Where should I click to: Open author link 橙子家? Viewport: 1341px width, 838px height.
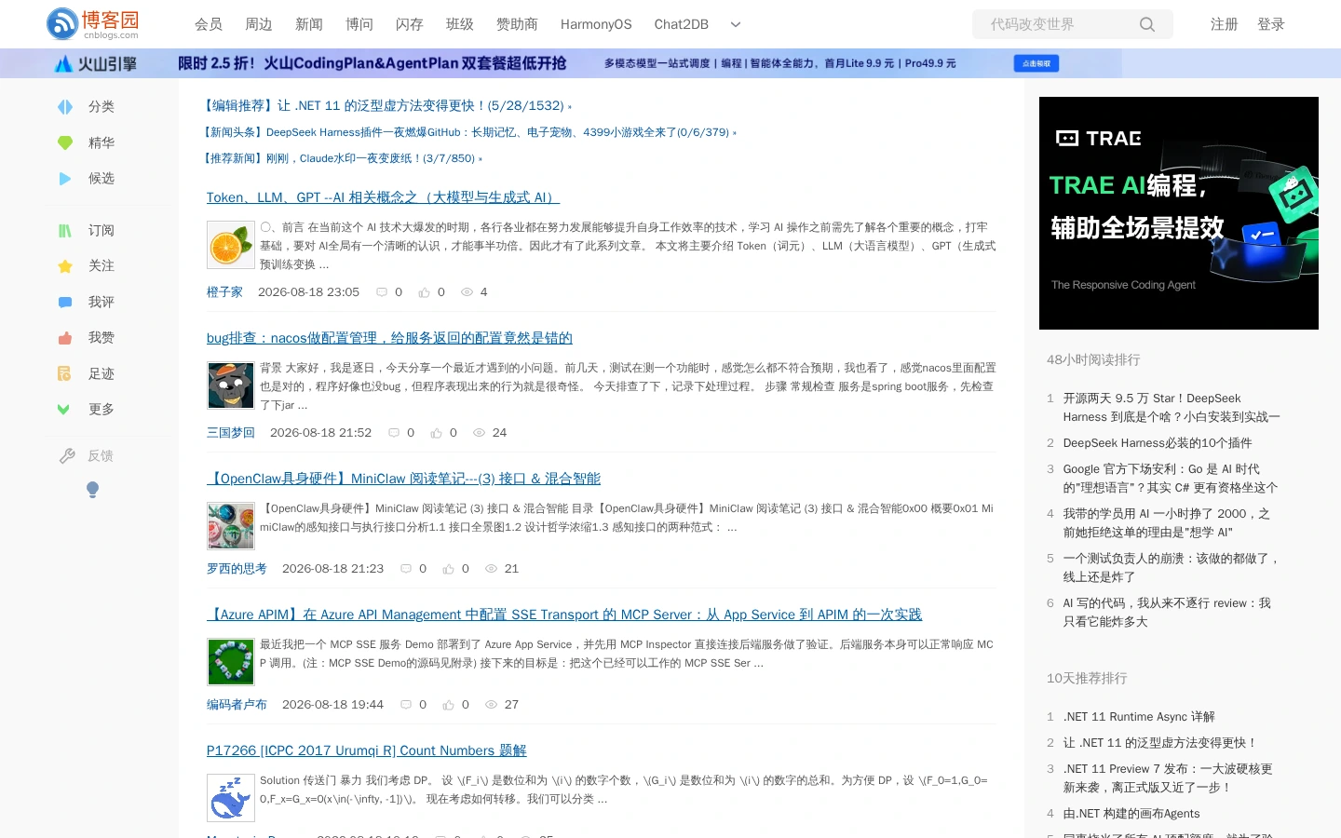click(x=224, y=292)
